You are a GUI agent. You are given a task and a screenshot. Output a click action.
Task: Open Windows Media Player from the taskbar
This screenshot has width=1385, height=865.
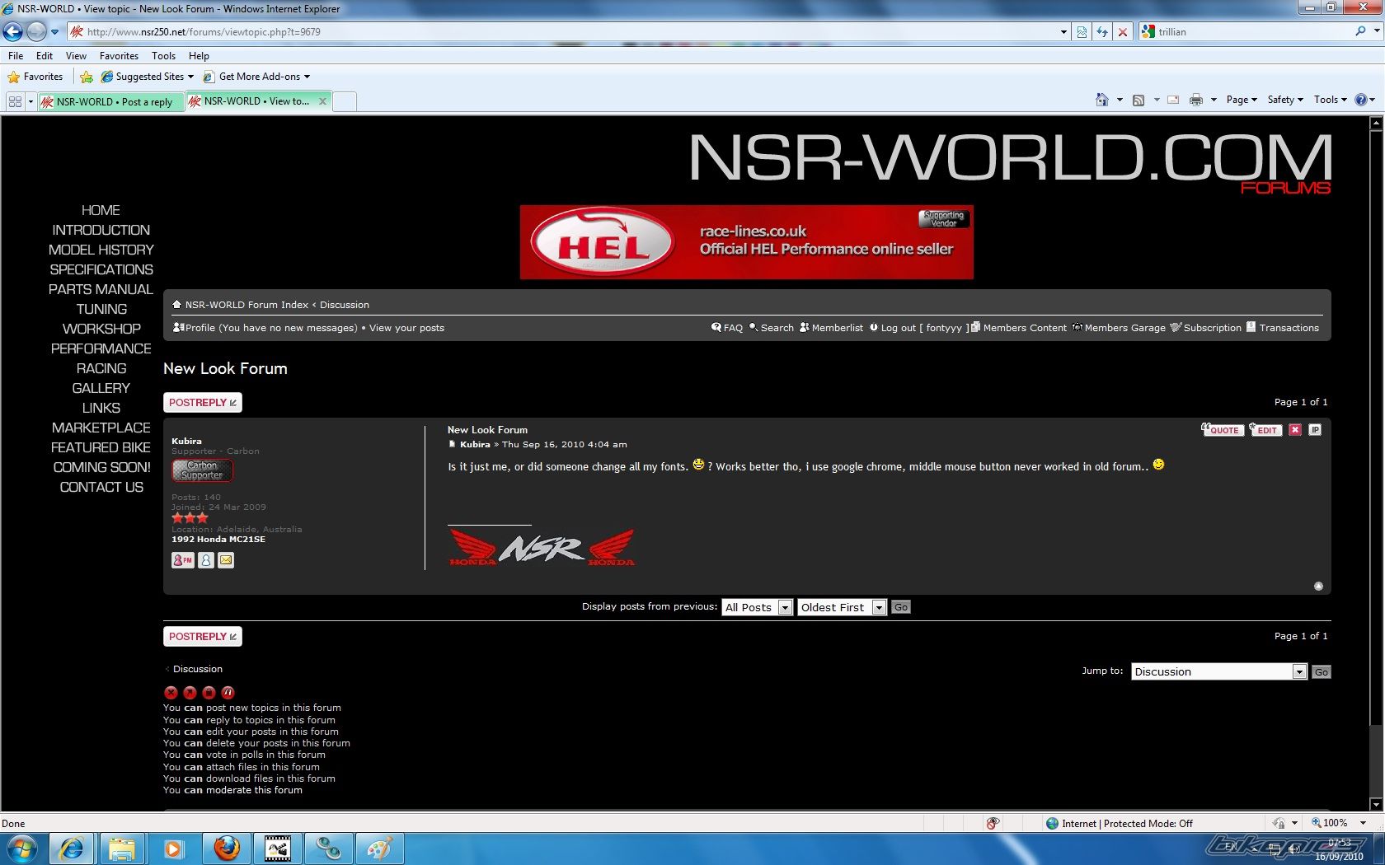(x=173, y=849)
